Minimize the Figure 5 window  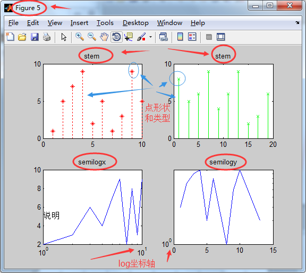255,6
